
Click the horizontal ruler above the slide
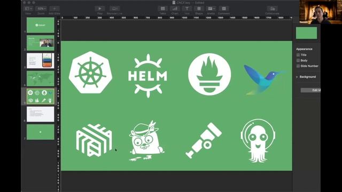[177, 18]
